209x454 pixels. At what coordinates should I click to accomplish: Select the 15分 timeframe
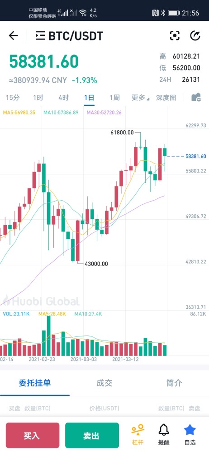tap(13, 98)
